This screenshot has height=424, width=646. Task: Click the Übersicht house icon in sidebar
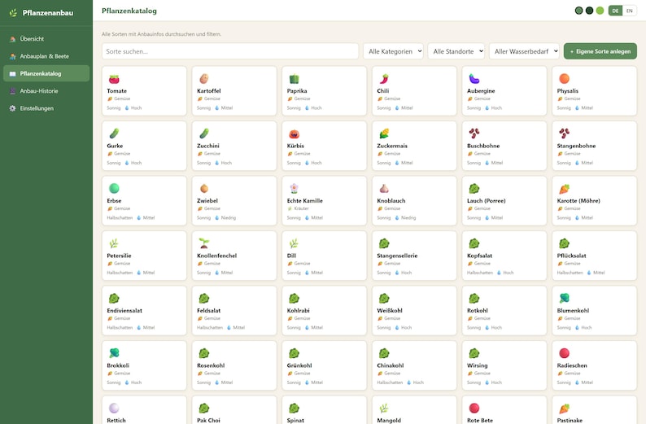pyautogui.click(x=13, y=39)
